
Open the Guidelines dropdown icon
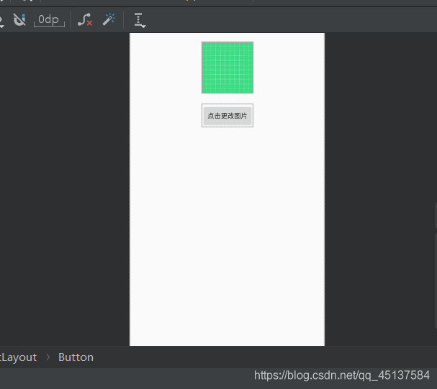[x=140, y=20]
